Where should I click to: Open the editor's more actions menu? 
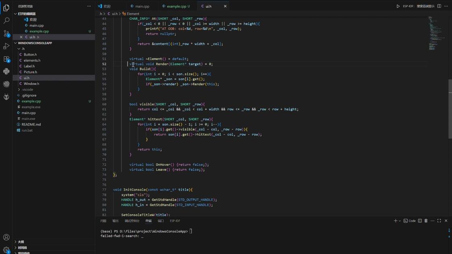[446, 6]
